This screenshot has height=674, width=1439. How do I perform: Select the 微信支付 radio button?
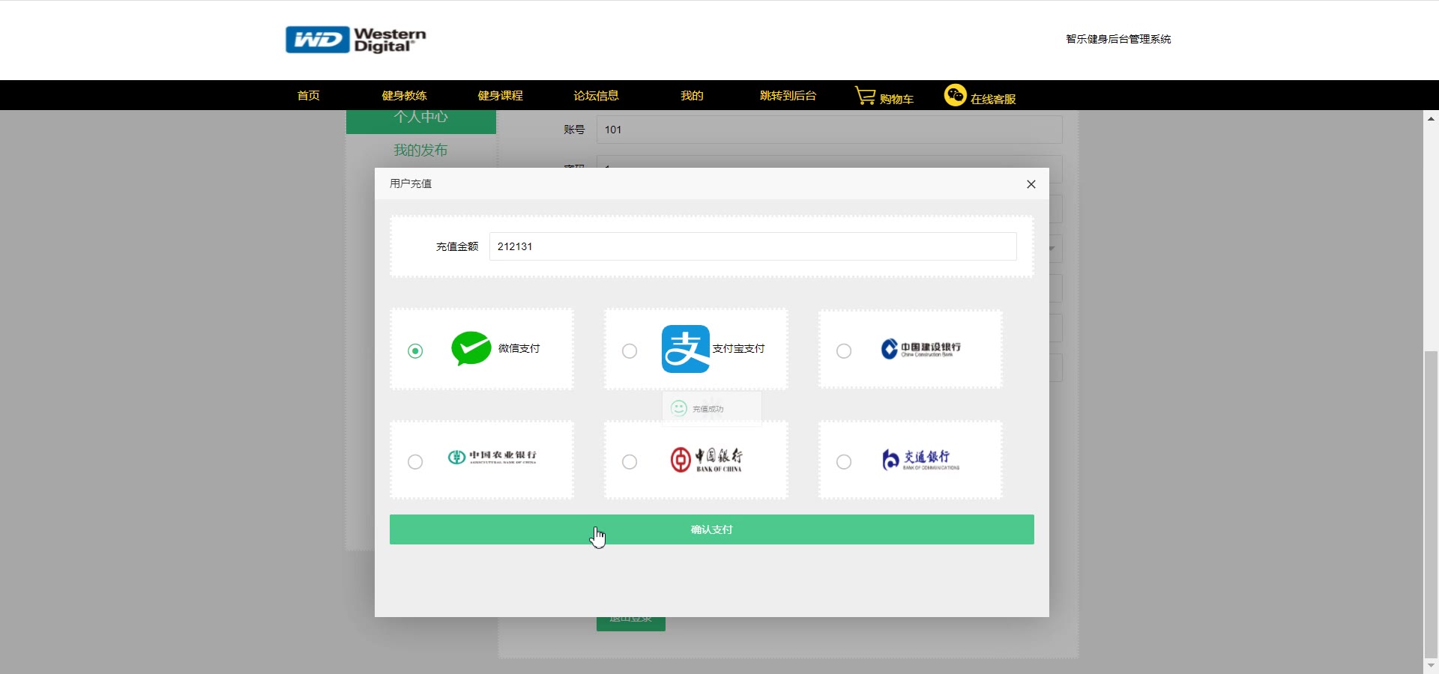click(x=415, y=351)
